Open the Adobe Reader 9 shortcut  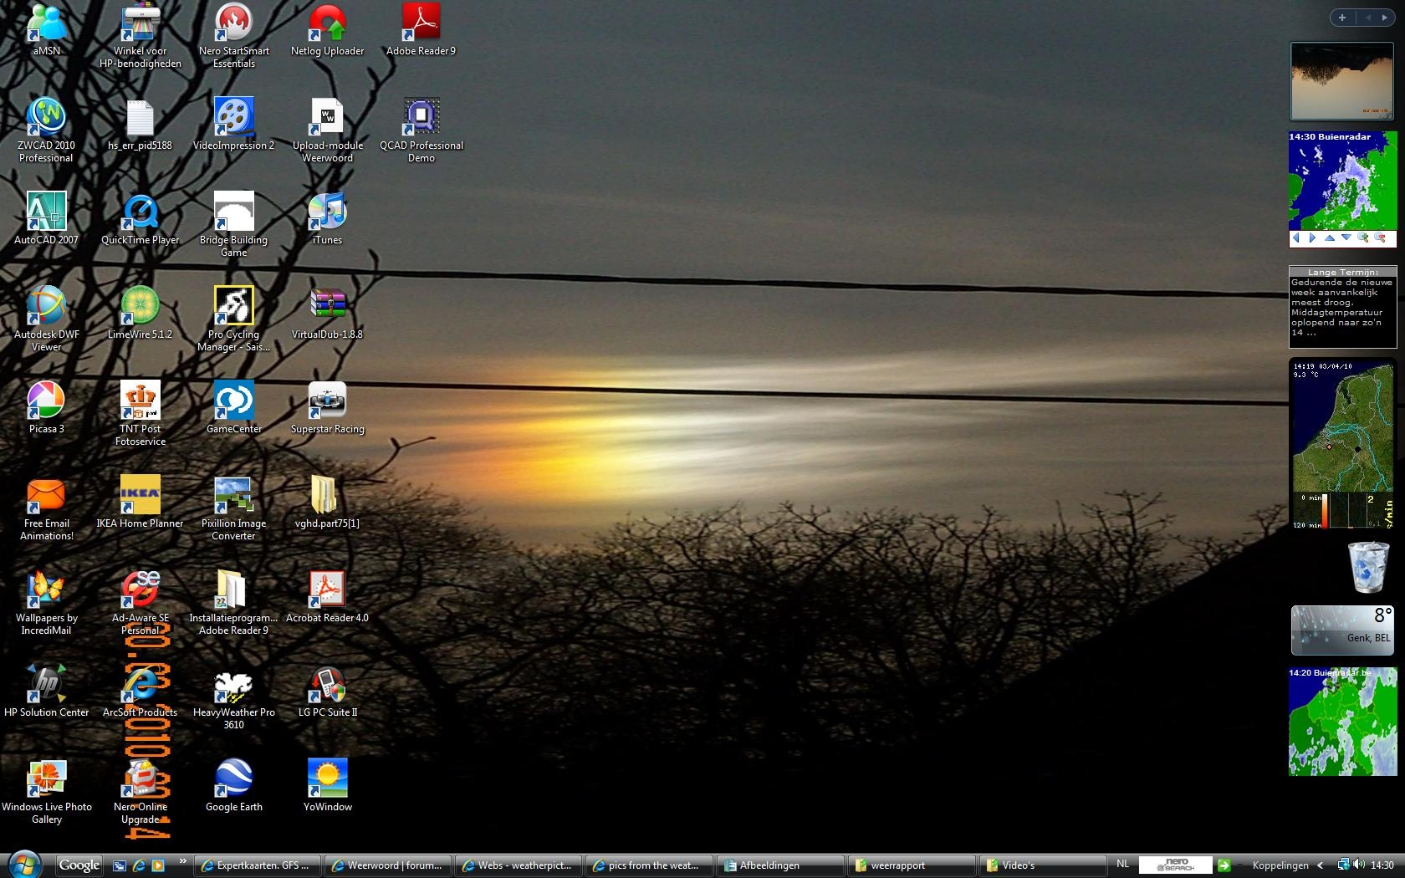coord(421,29)
